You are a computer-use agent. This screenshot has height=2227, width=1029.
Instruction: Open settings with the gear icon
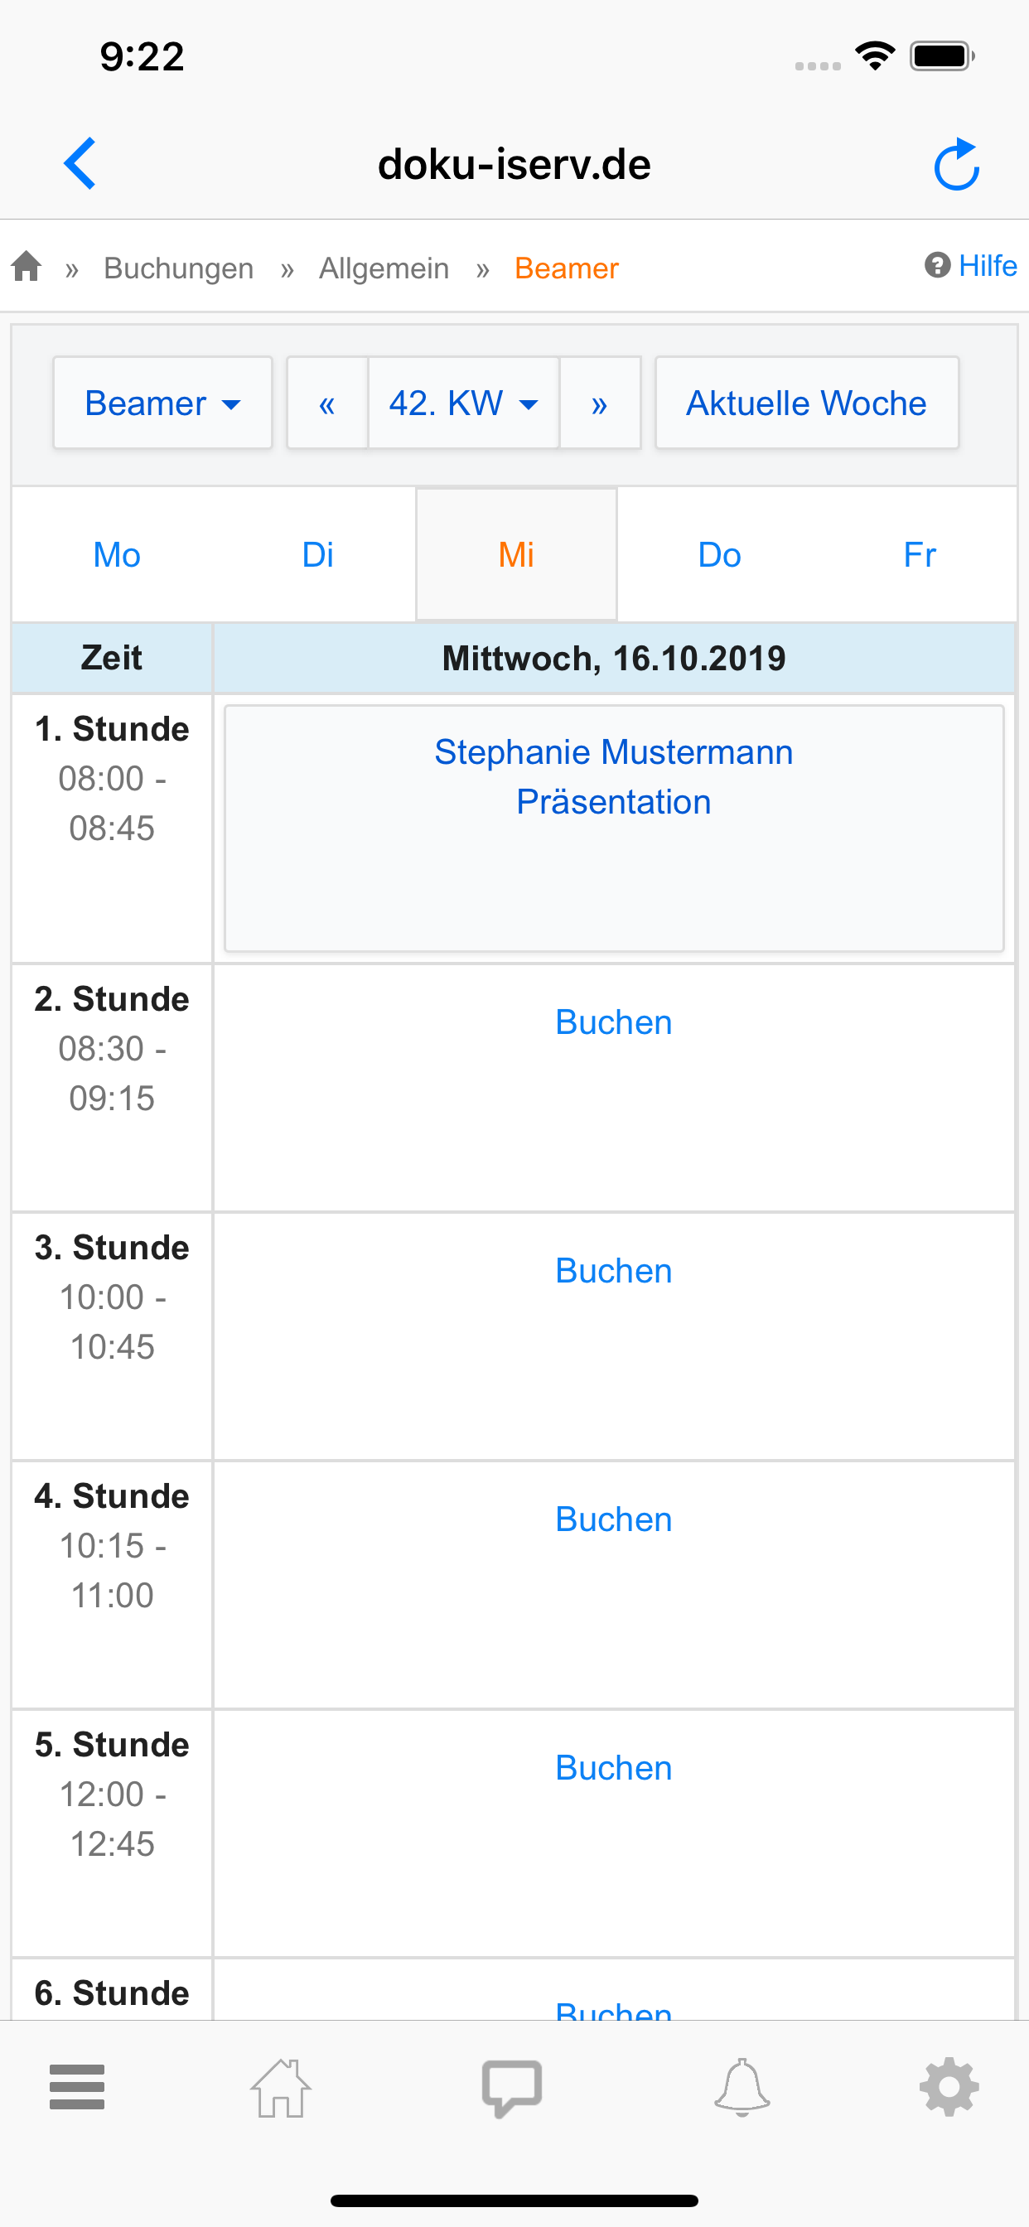click(949, 2087)
